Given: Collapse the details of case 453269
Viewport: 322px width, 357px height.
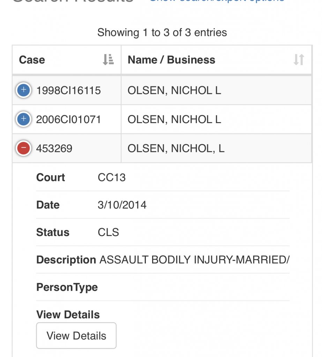Looking at the screenshot, I should click(23, 148).
